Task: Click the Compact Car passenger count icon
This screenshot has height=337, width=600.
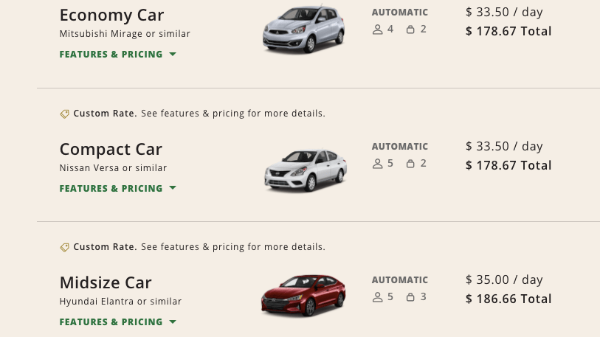Action: pos(378,163)
